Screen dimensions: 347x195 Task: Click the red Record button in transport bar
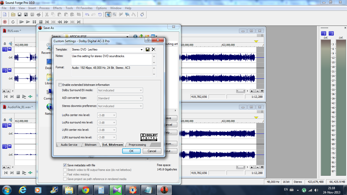5,22
